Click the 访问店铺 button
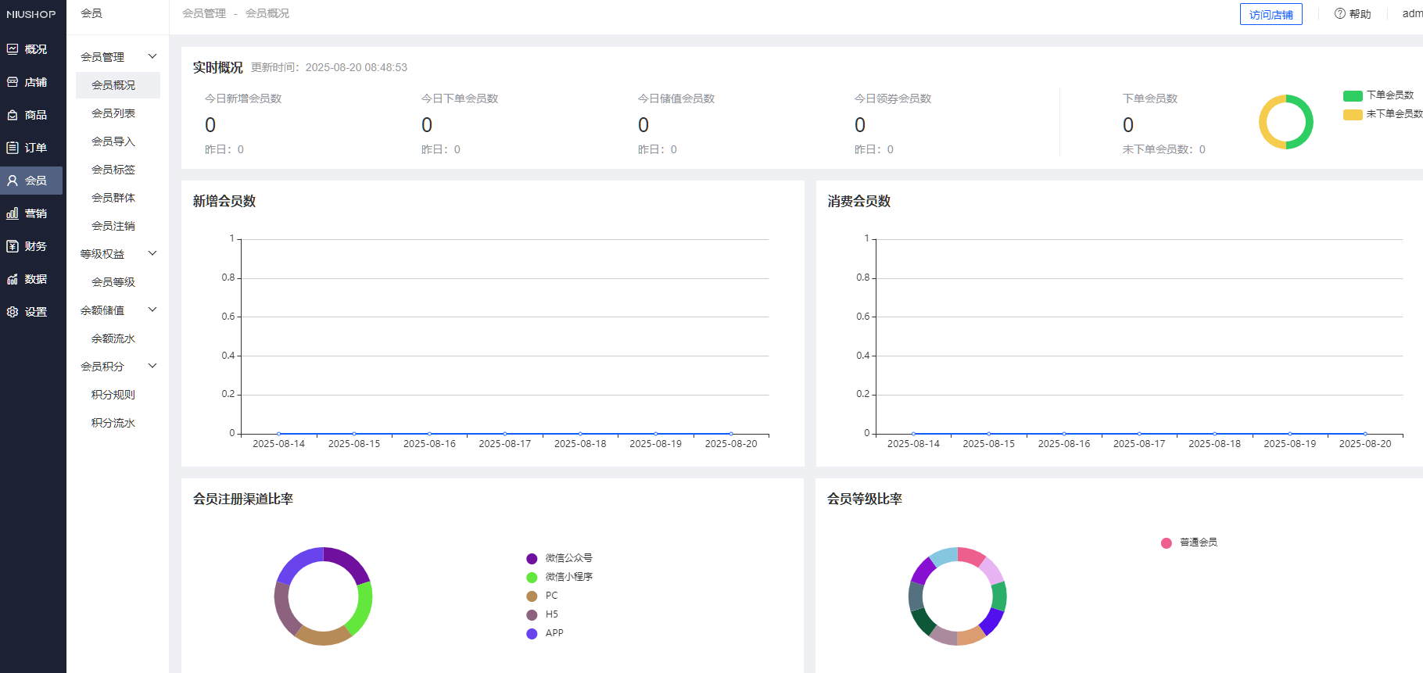 coord(1271,15)
